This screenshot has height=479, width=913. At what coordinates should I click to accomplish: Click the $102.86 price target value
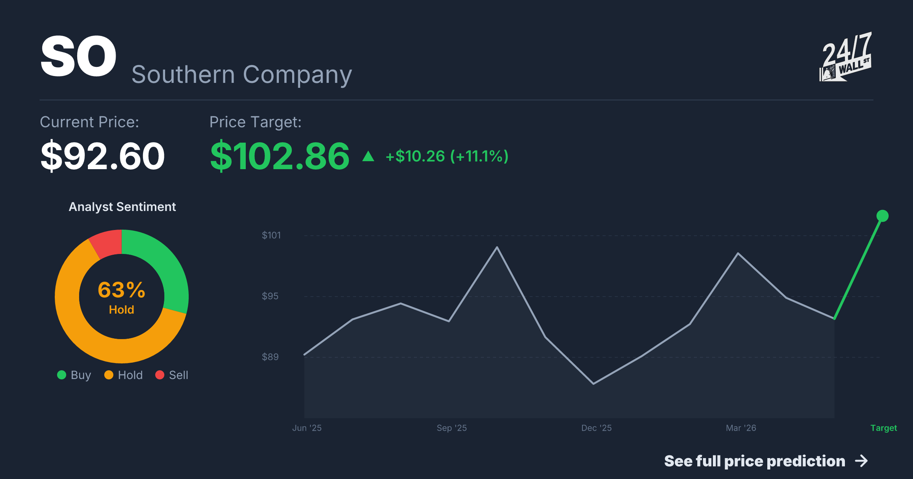(280, 156)
